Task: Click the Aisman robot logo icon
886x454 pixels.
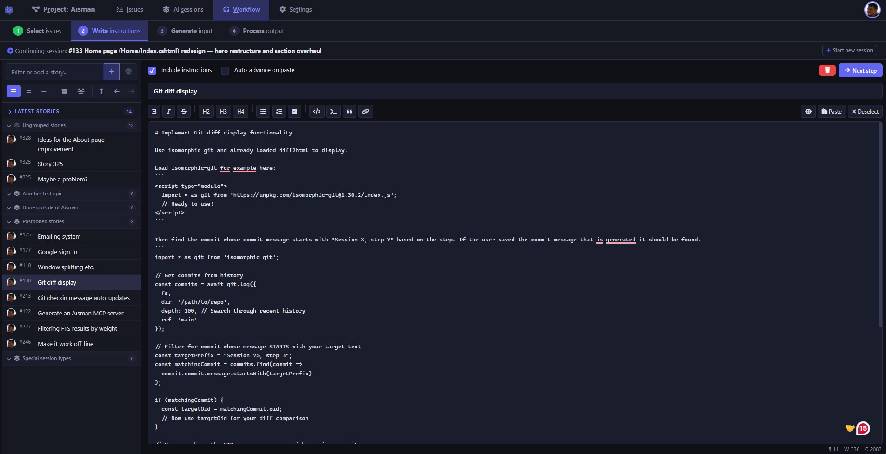Action: 9,10
